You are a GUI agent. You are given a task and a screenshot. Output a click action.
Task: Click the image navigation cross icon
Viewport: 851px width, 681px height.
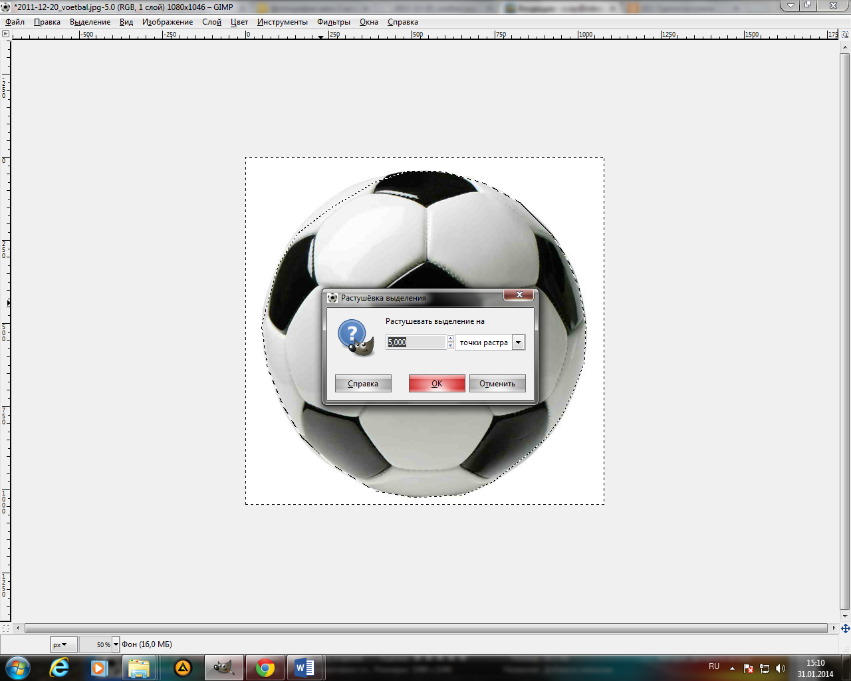845,628
